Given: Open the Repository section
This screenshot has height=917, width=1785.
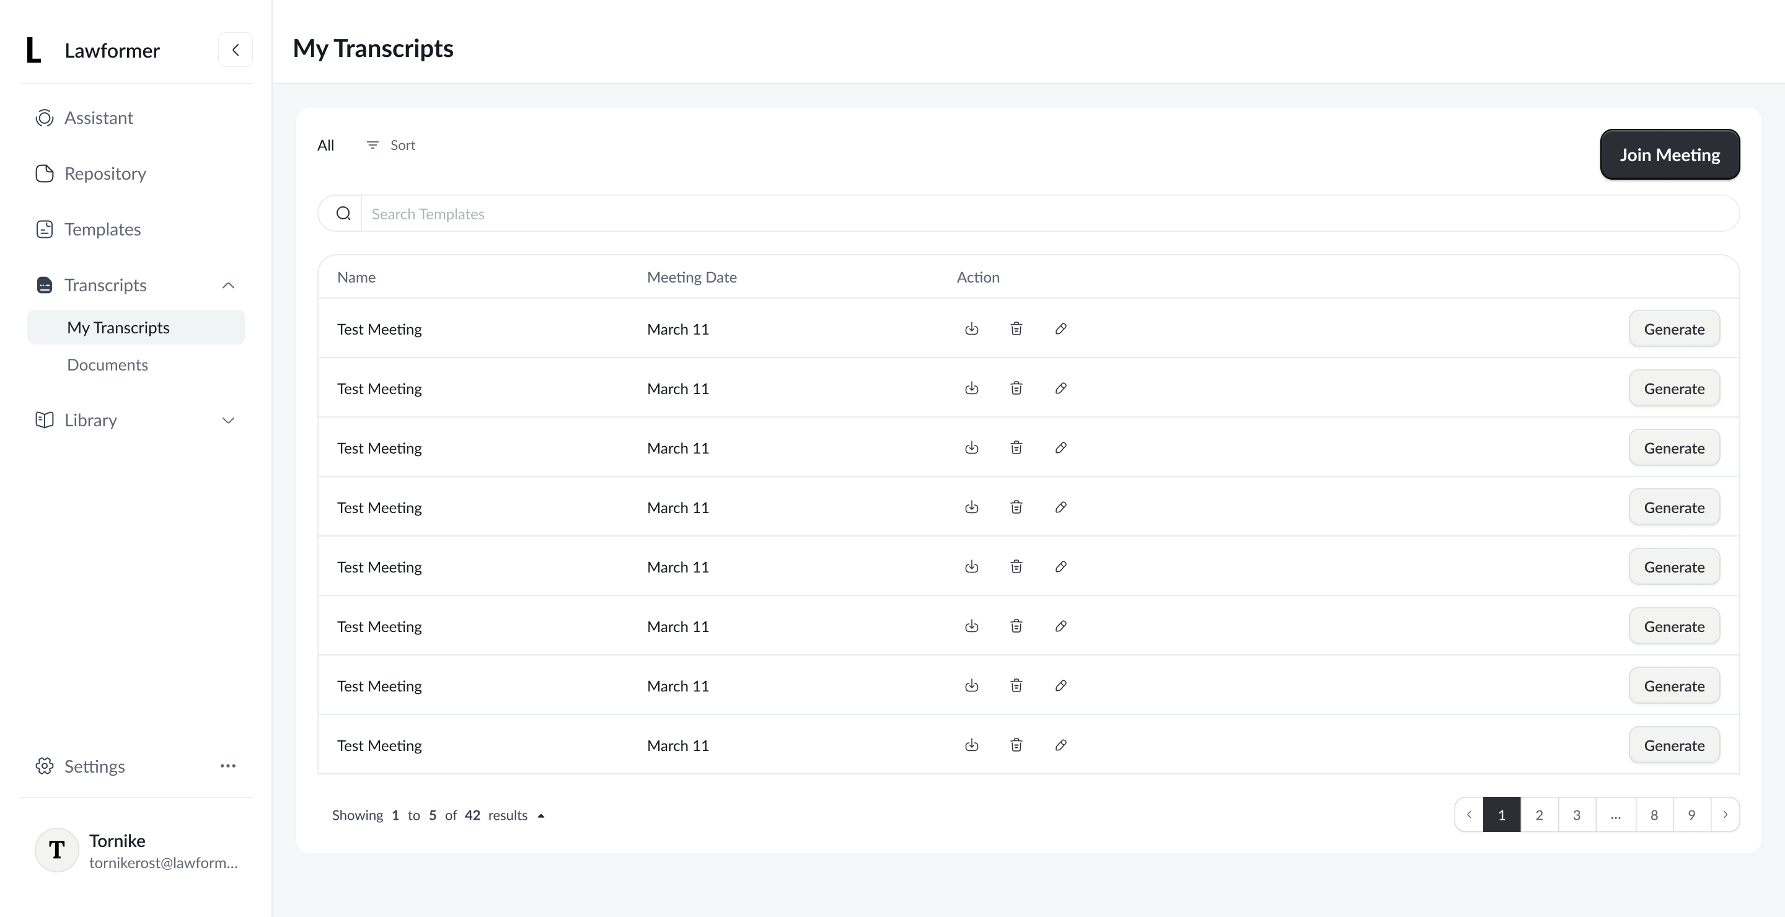Looking at the screenshot, I should pos(105,173).
